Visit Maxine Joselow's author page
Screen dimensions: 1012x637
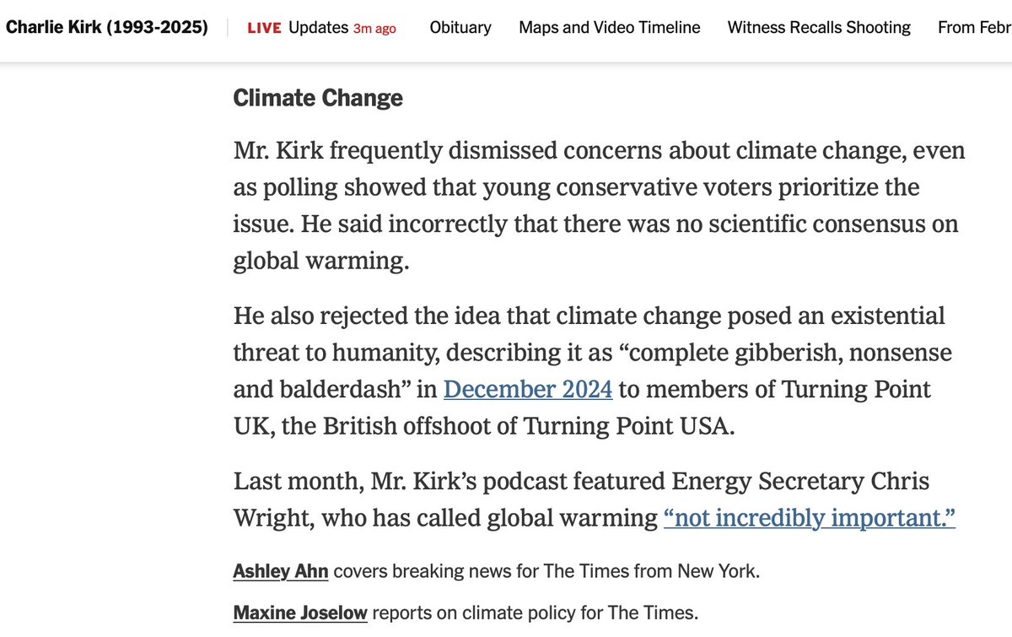click(x=299, y=613)
